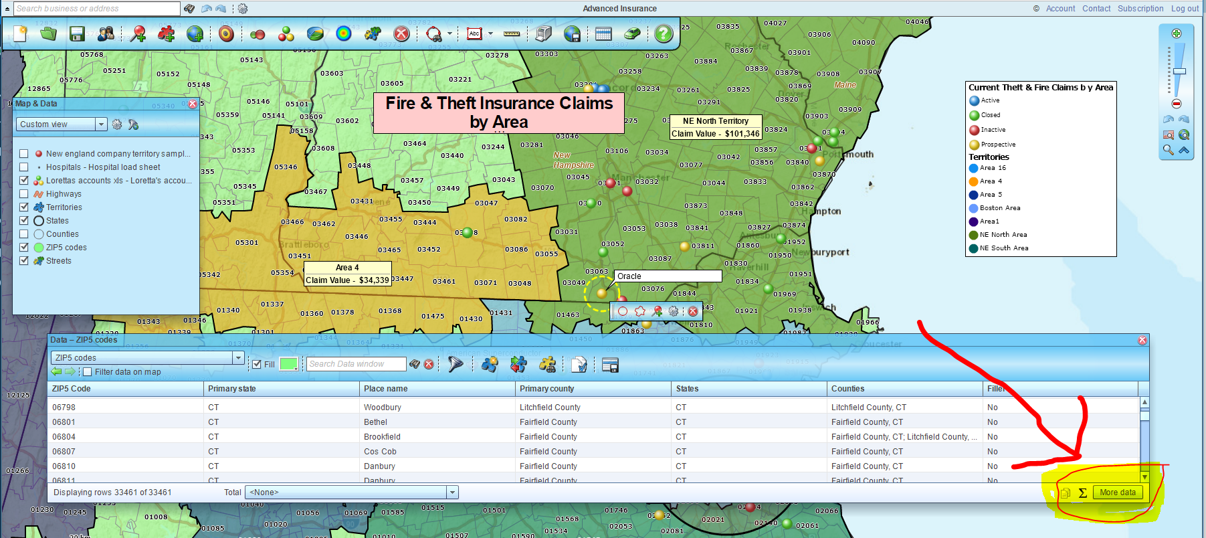
Task: Toggle Streets layer checkbox
Action: (x=24, y=261)
